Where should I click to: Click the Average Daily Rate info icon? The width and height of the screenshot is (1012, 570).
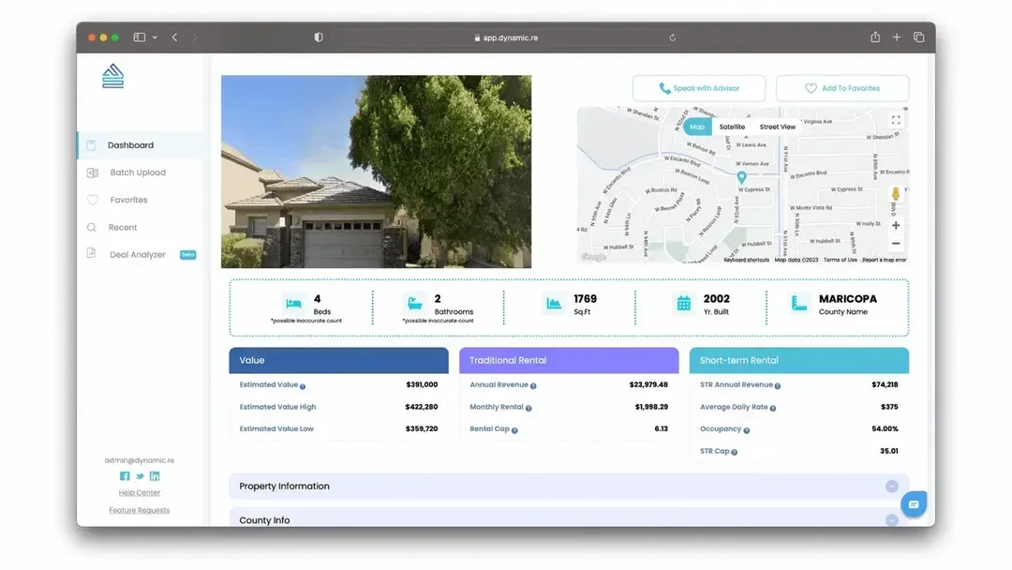(772, 408)
